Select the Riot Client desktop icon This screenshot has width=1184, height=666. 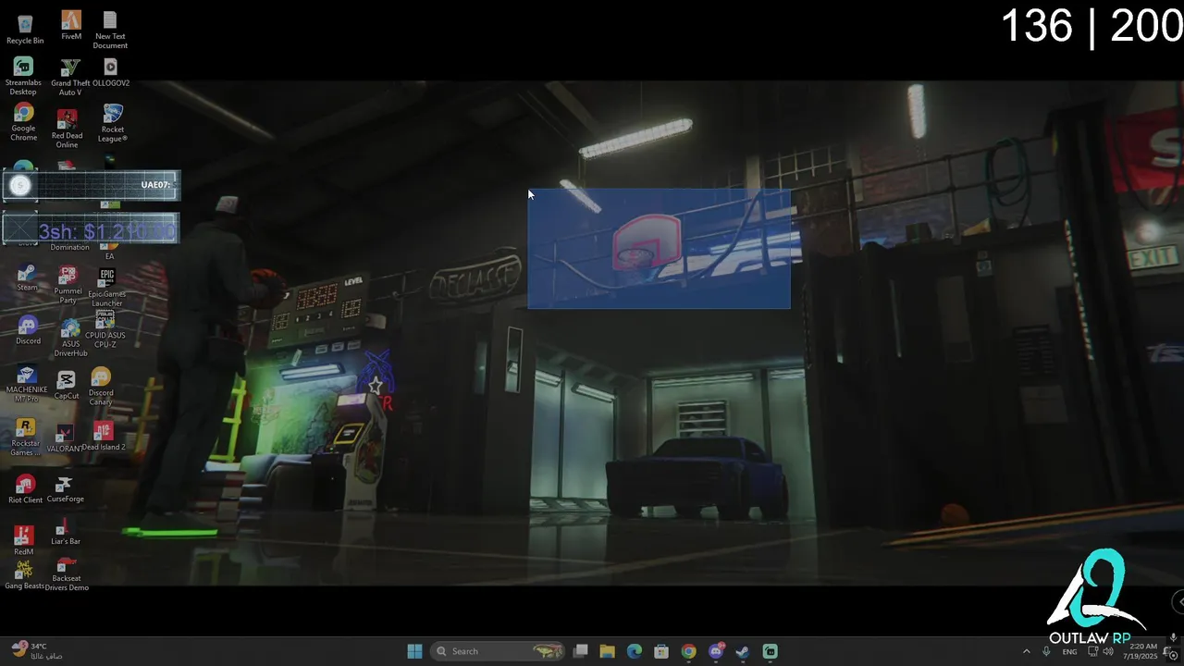coord(25,489)
